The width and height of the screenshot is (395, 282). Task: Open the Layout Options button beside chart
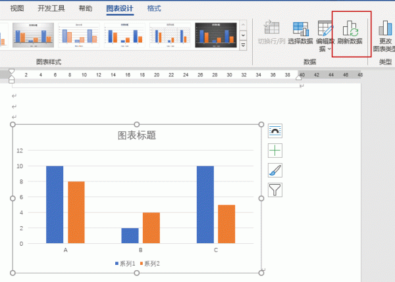(x=276, y=131)
